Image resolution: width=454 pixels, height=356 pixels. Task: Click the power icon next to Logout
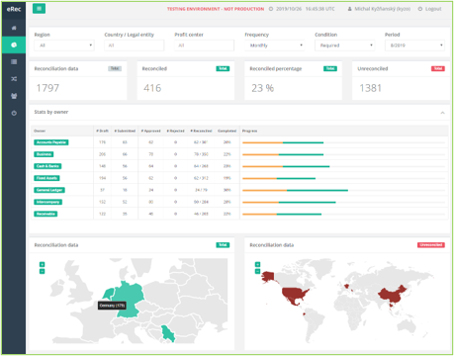[420, 9]
